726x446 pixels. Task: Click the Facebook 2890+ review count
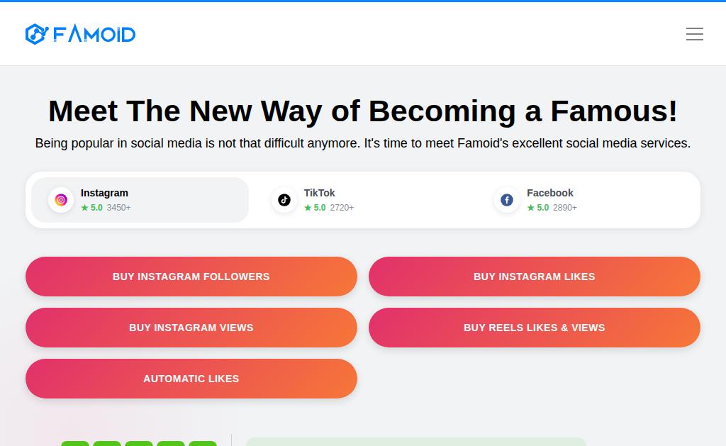click(x=565, y=208)
